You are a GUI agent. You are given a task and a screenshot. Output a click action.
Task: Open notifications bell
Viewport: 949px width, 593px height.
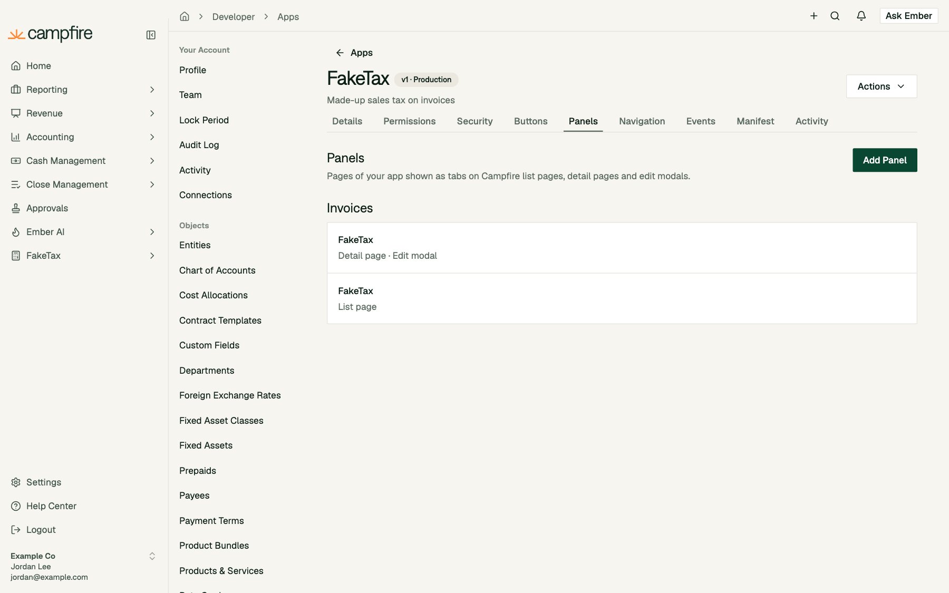pyautogui.click(x=861, y=16)
